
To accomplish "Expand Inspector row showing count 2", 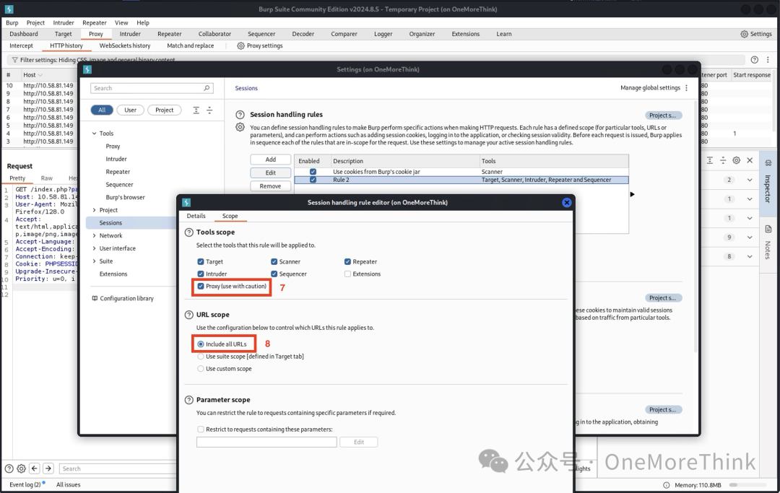I will coord(750,180).
